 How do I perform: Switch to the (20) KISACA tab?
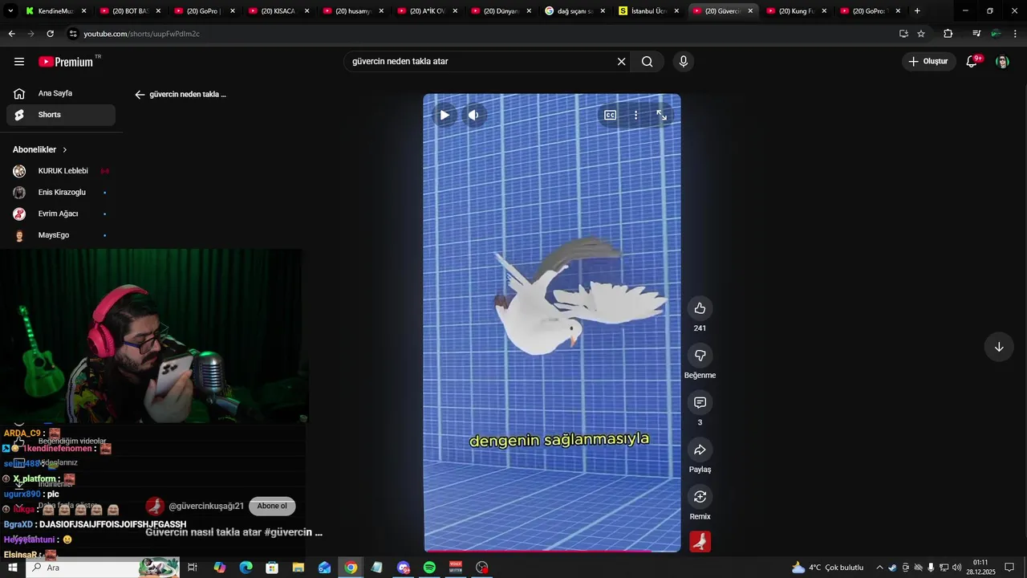[x=278, y=11]
